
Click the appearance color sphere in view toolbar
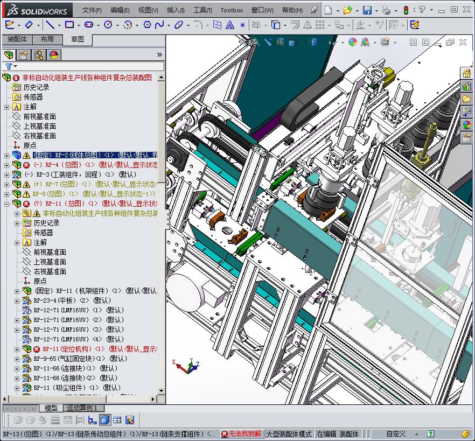[x=353, y=42]
